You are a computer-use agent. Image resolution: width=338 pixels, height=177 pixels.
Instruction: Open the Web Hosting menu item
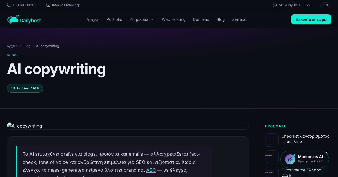(174, 19)
